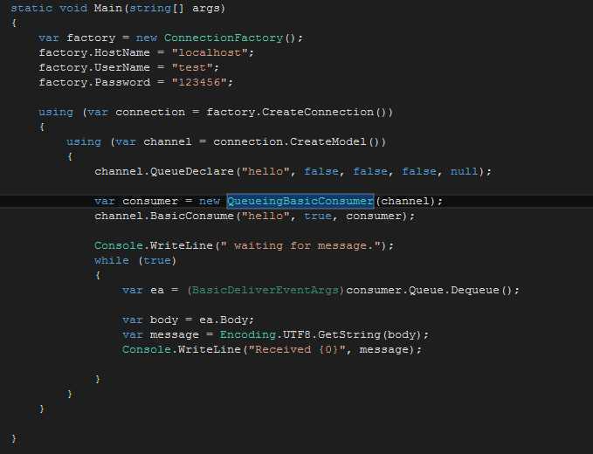The image size is (593, 454).
Task: Click the true argument in BasicConsume
Action: click(x=318, y=216)
